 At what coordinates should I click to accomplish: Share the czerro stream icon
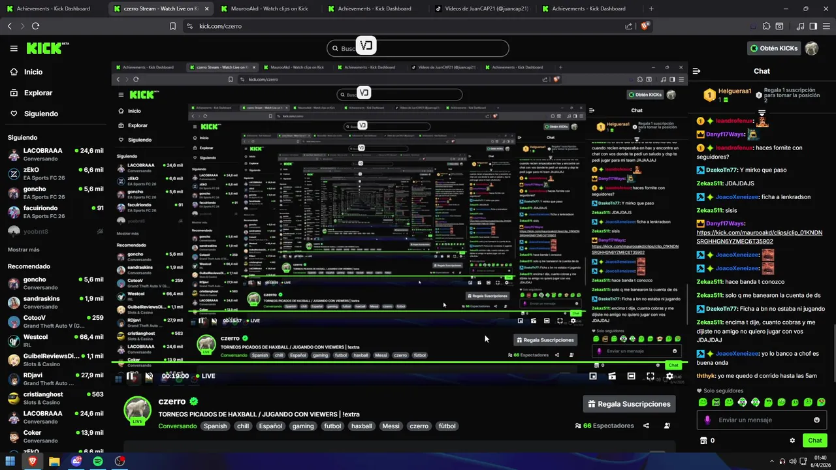[x=646, y=426]
